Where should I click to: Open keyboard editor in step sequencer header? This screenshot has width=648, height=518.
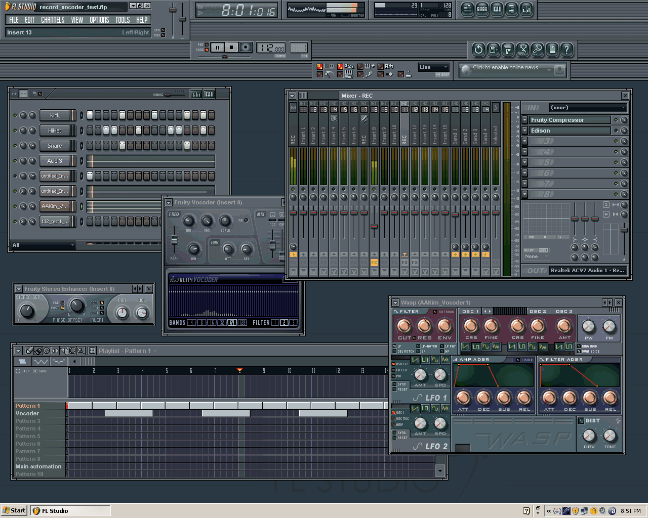pyautogui.click(x=209, y=94)
